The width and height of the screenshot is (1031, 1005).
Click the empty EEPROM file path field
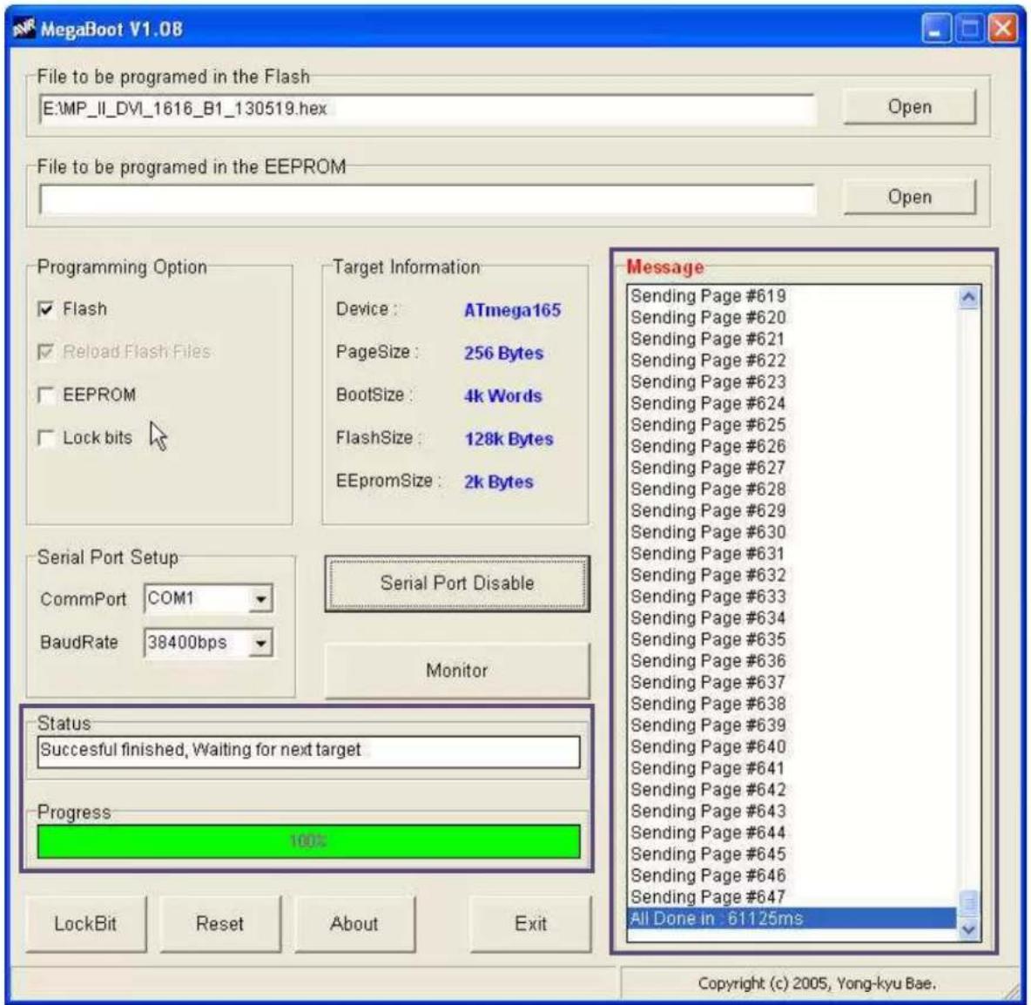click(427, 199)
